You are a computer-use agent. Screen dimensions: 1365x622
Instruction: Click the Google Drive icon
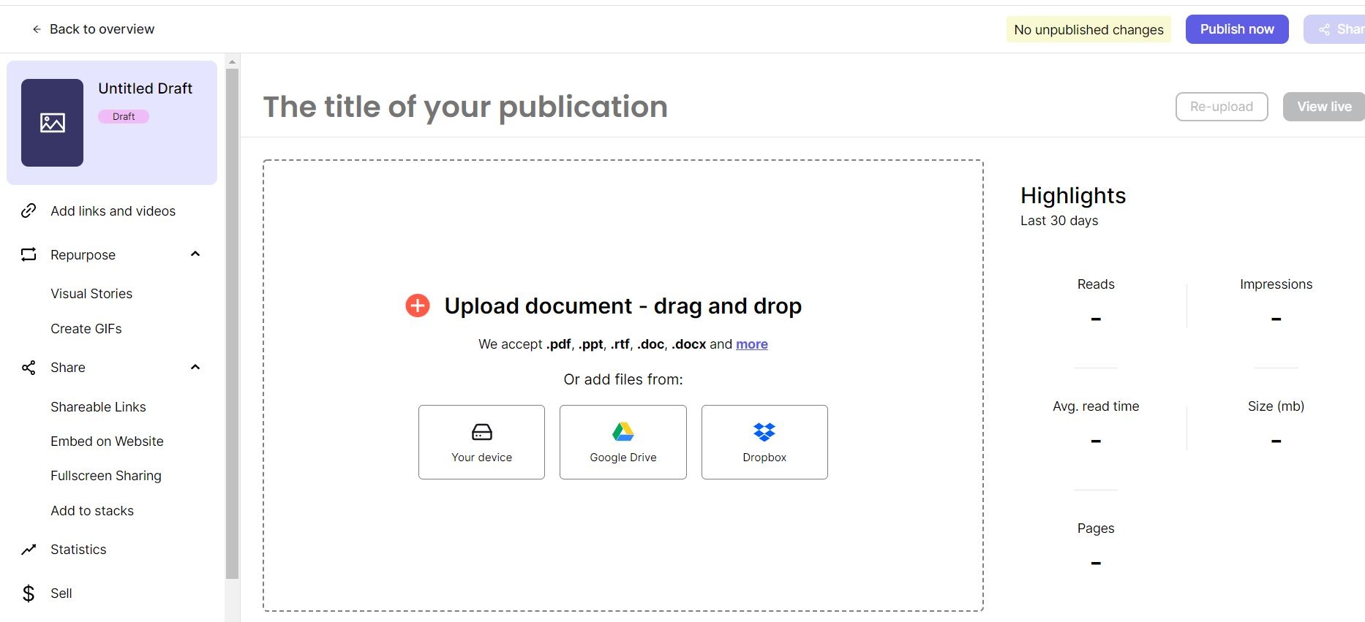(x=623, y=432)
